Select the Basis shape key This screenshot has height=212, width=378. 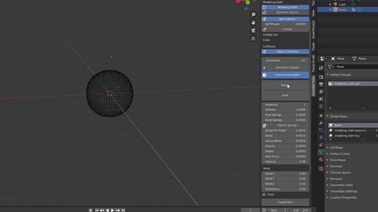pyautogui.click(x=353, y=125)
